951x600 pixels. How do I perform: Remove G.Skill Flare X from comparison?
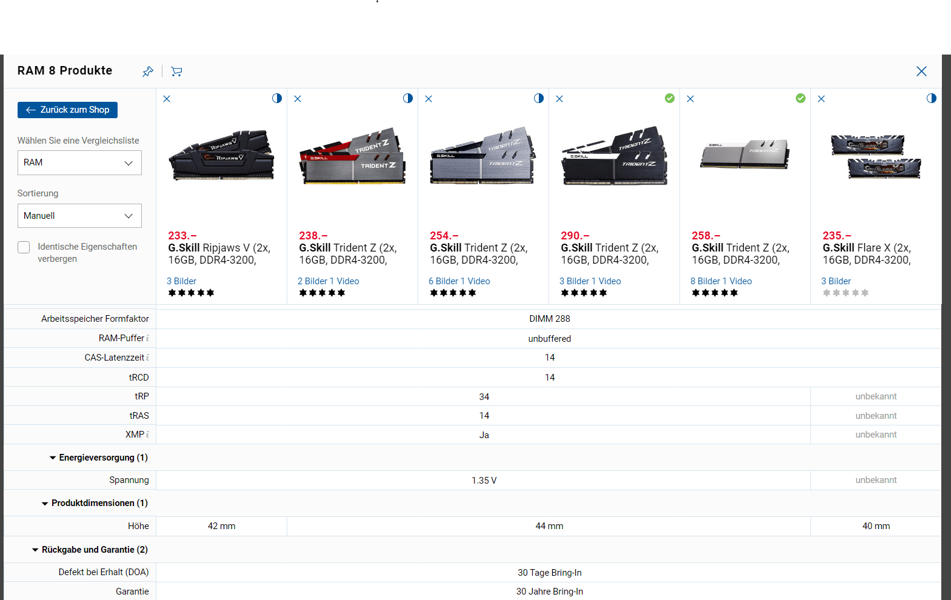[821, 99]
